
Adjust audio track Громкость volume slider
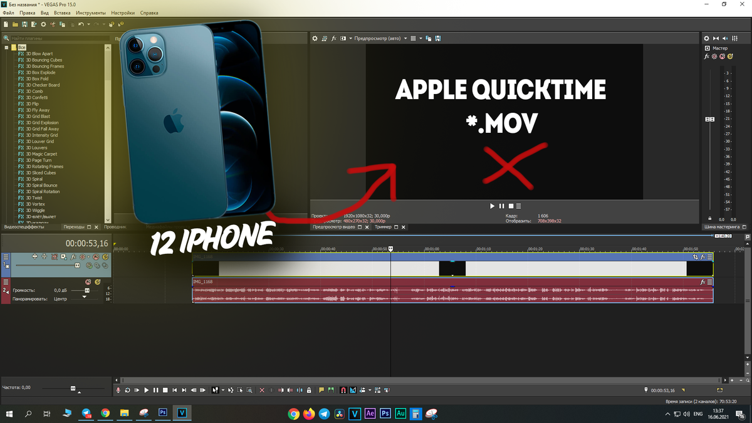[x=87, y=290]
